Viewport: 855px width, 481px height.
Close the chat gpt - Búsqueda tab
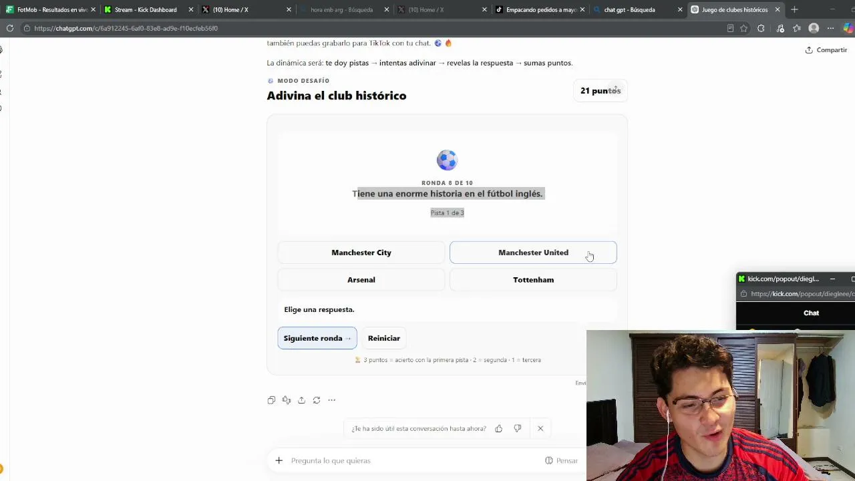point(680,9)
